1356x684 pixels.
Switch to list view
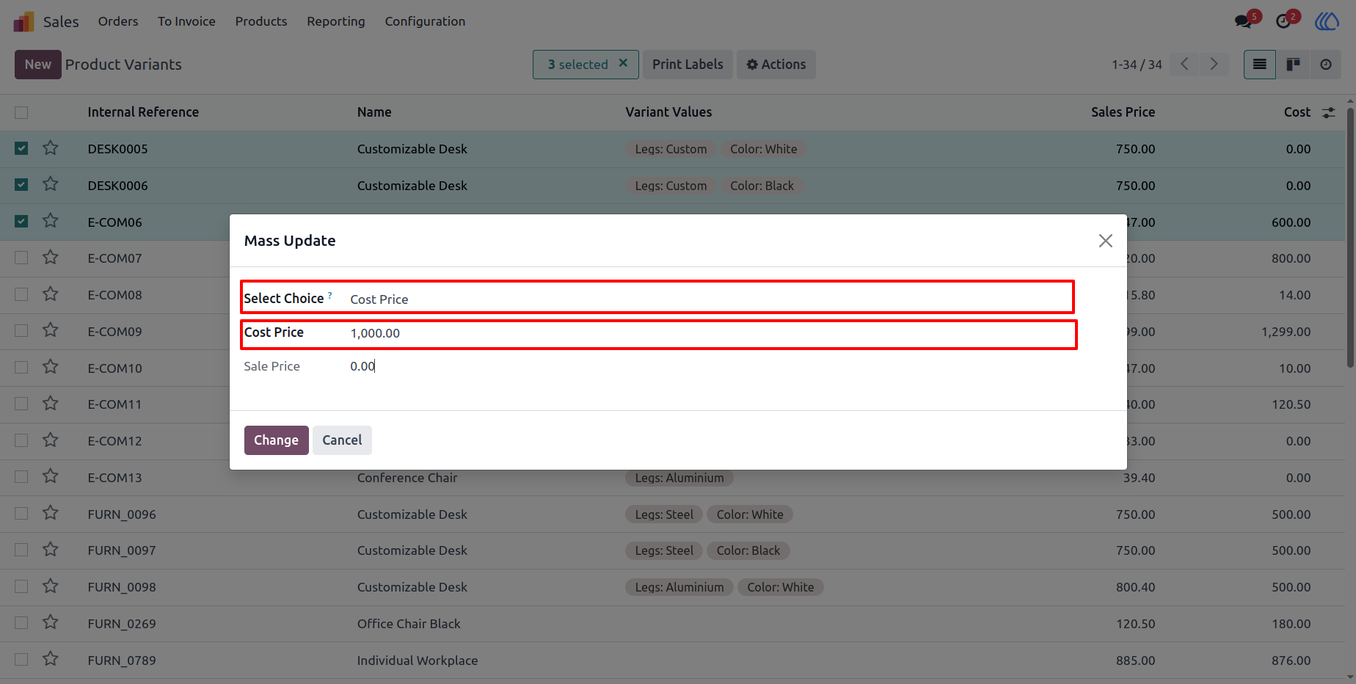tap(1260, 65)
